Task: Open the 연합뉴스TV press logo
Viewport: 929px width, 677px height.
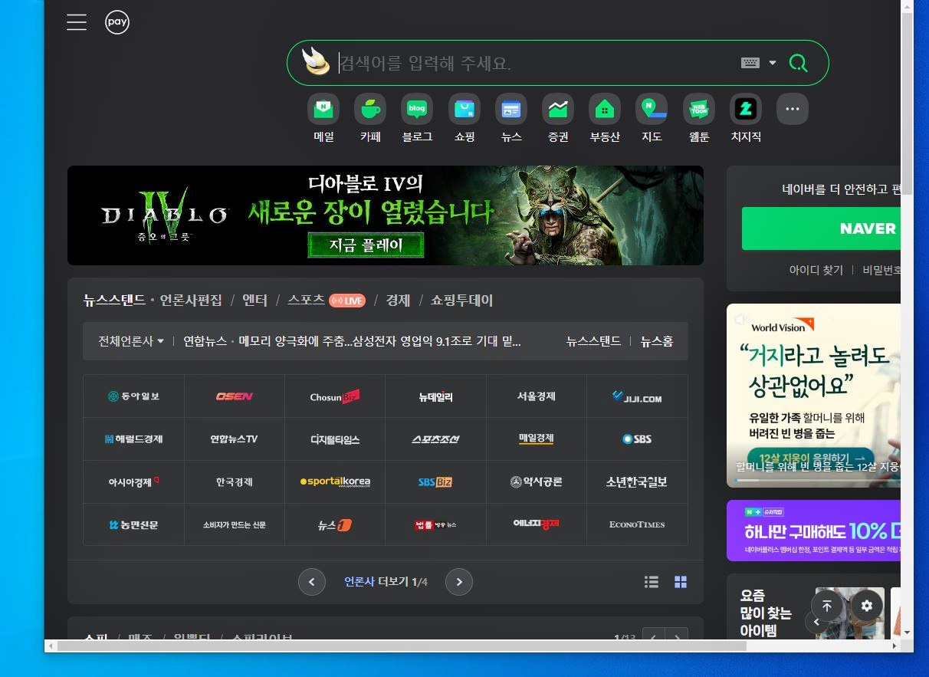Action: [235, 439]
